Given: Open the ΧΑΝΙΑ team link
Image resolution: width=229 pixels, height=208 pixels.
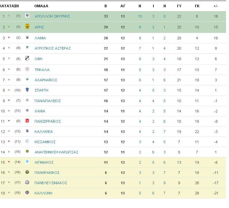Looking at the screenshot, I should (x=40, y=111).
